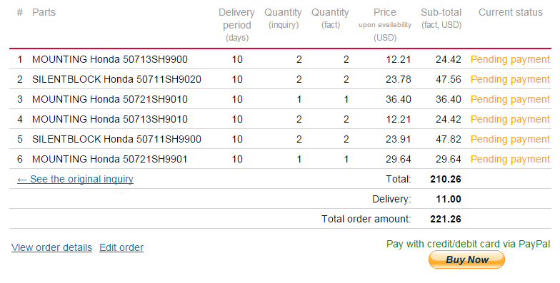The width and height of the screenshot is (560, 283).
Task: Select the MOUNTING Honda 50713SH9900 part row
Action: (280, 59)
